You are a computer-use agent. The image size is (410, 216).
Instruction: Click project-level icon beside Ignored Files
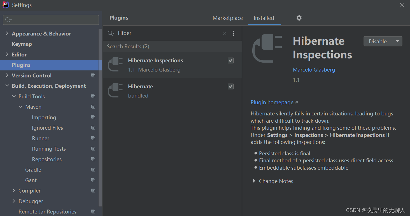93,128
